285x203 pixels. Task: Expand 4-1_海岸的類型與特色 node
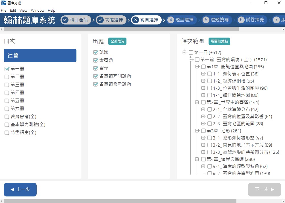[203, 166]
